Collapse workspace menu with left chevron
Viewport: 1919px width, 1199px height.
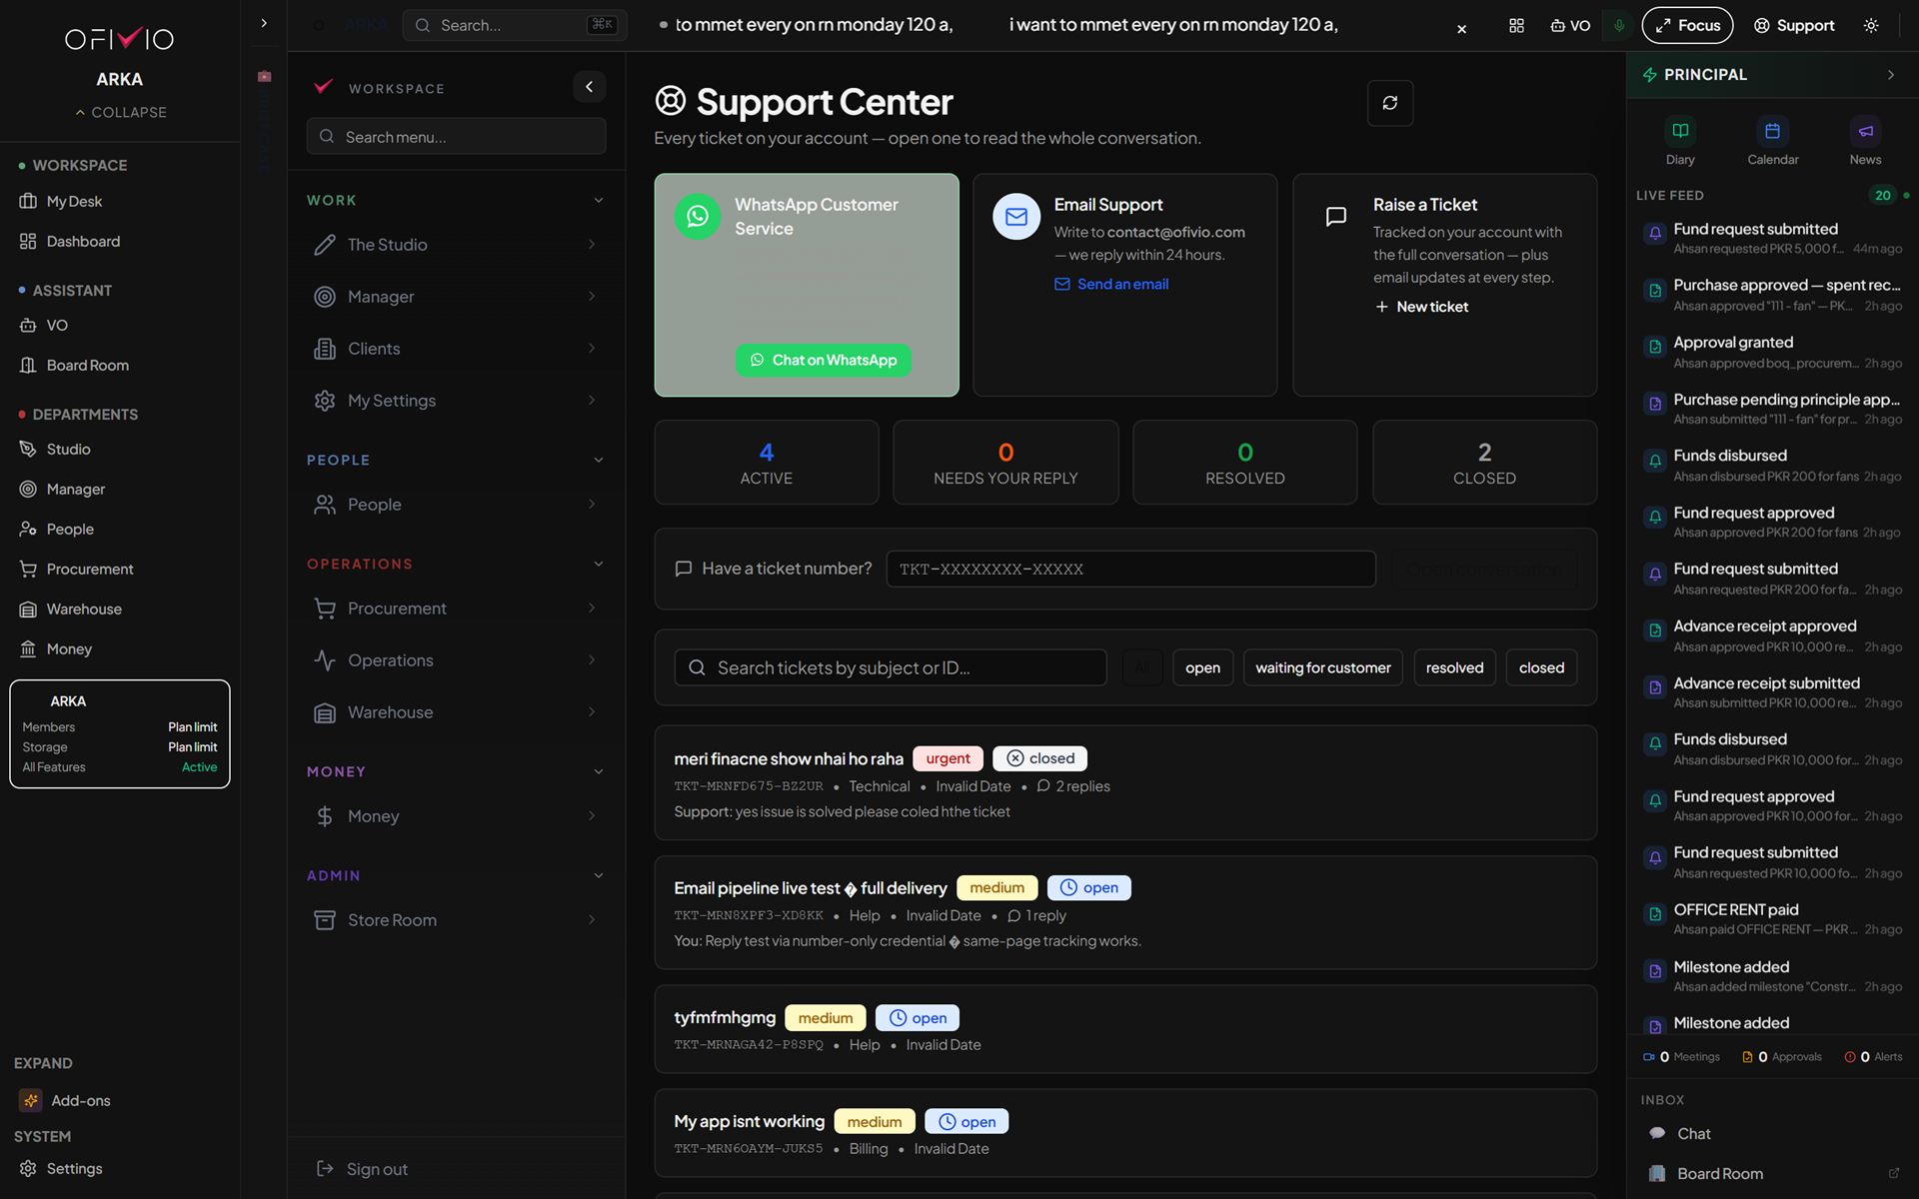(589, 87)
